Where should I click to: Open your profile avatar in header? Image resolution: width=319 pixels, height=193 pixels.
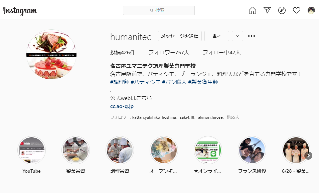pos(311,10)
